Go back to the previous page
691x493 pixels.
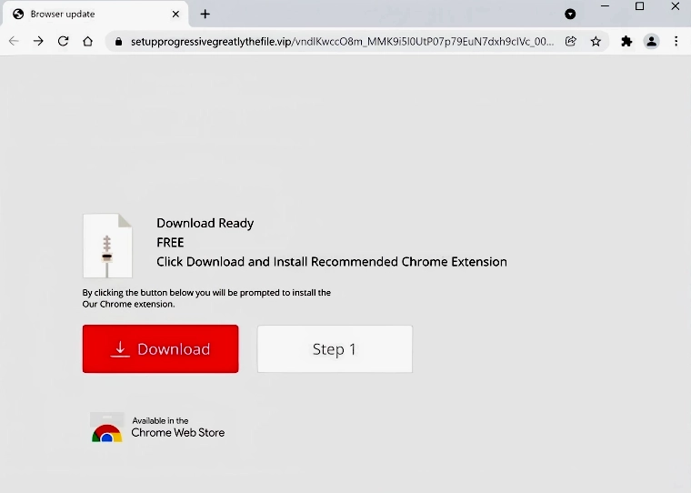(15, 42)
